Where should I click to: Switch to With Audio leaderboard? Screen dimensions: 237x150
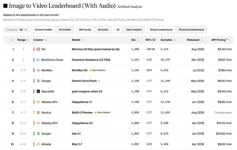click(85, 30)
